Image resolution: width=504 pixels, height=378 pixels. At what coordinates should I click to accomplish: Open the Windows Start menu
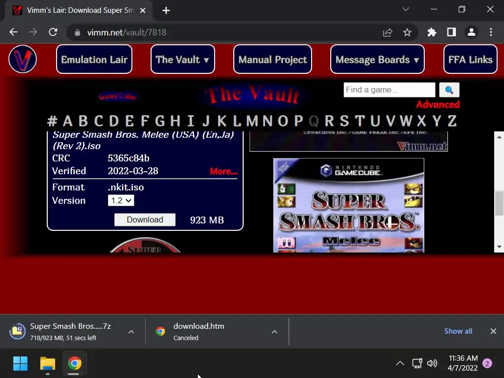(20, 364)
